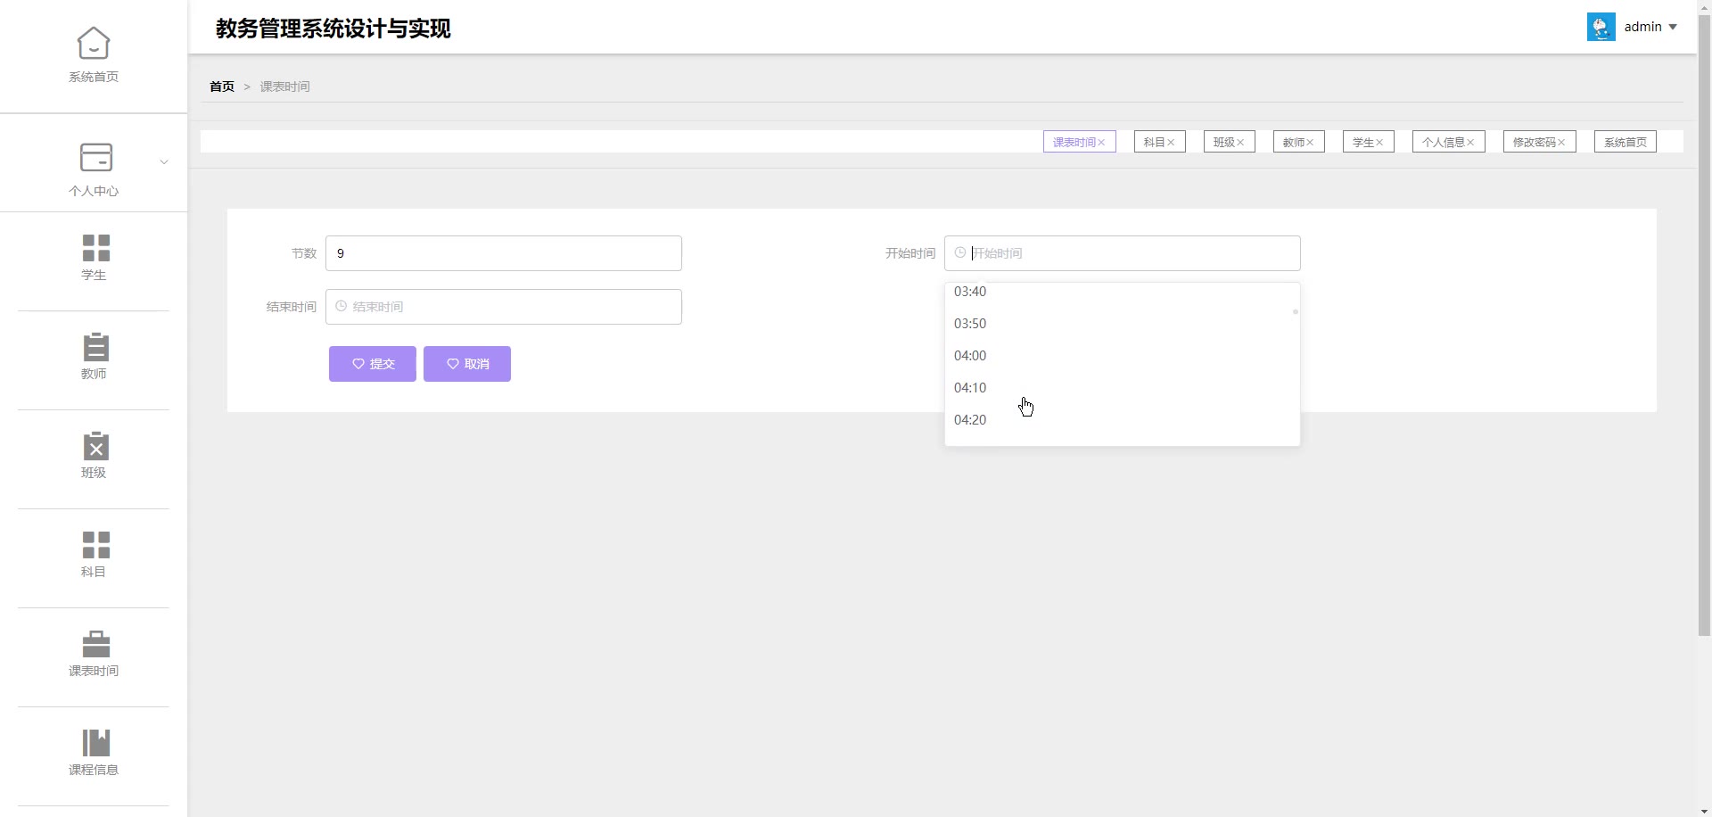Open the 课程信息 book icon in sidebar

pos(95,742)
